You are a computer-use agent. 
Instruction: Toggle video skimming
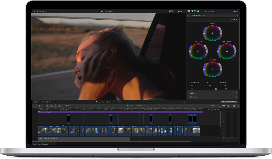coord(213,106)
